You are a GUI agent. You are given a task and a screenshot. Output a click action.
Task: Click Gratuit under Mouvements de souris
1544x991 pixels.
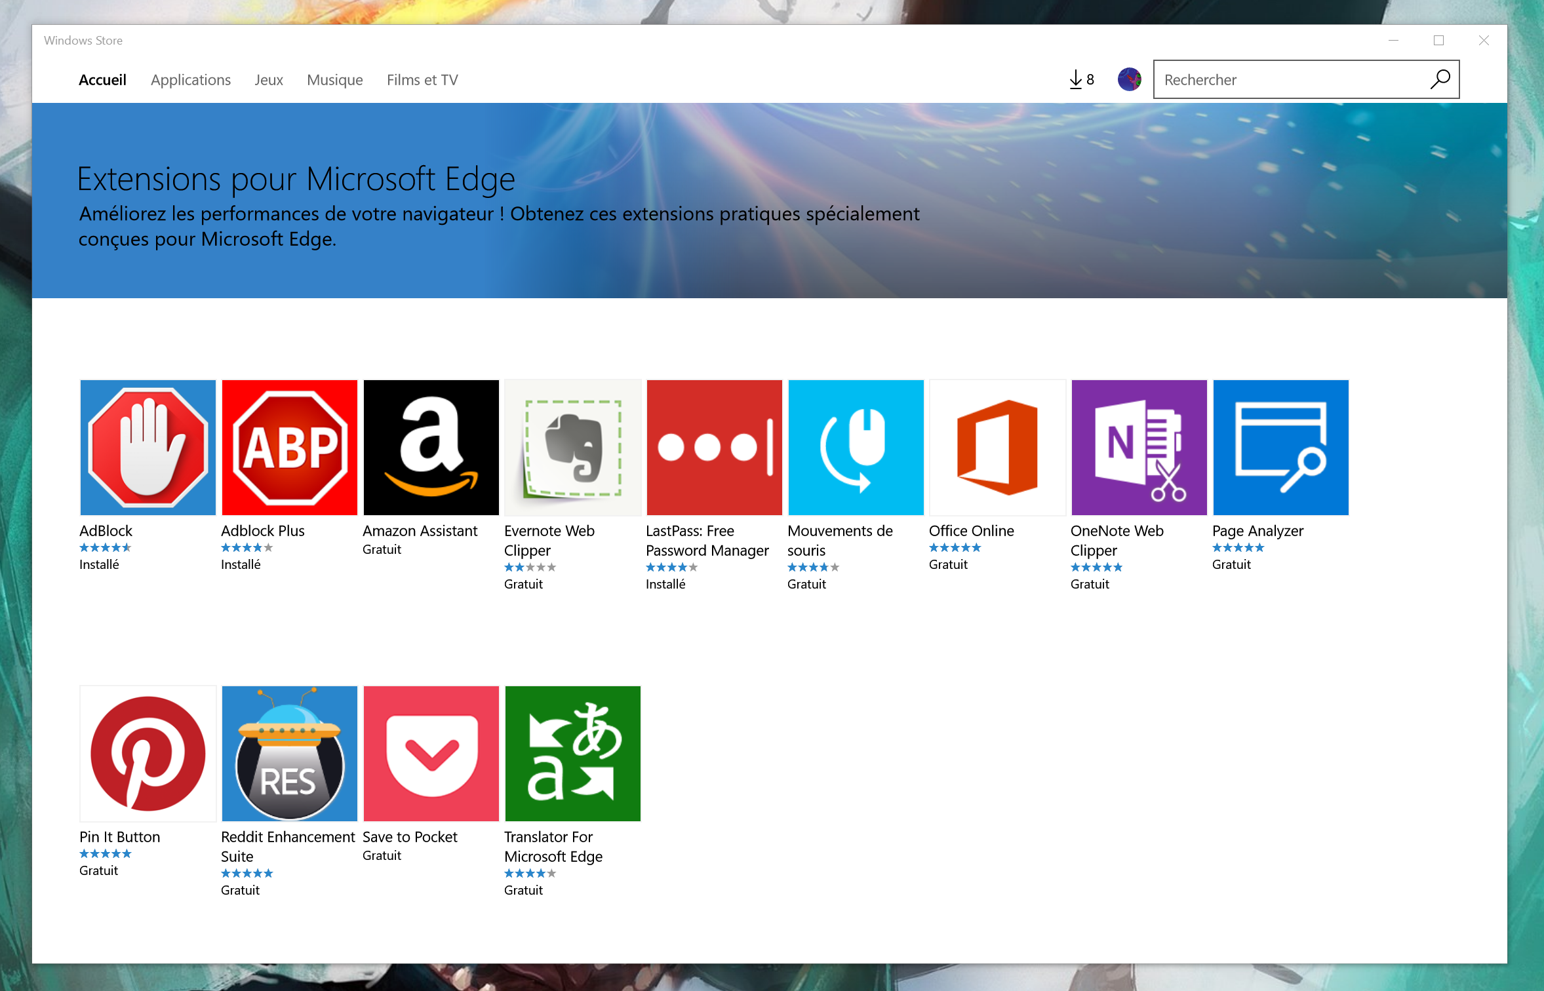(806, 584)
